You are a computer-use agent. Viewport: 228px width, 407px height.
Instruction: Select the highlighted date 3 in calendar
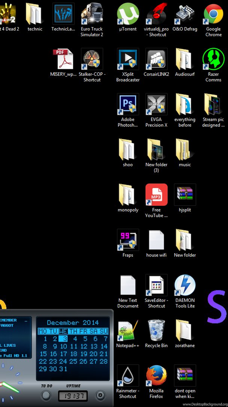[x=63, y=338]
